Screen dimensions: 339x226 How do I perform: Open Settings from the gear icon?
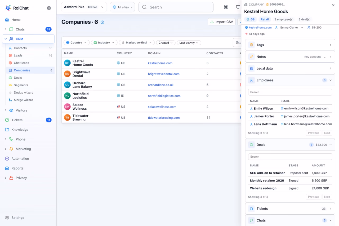pyautogui.click(x=7, y=218)
